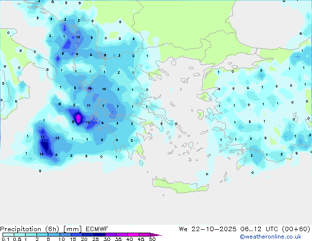Click the legend arrow tip above 50 mm
The height and width of the screenshot is (241, 312).
[156, 235]
